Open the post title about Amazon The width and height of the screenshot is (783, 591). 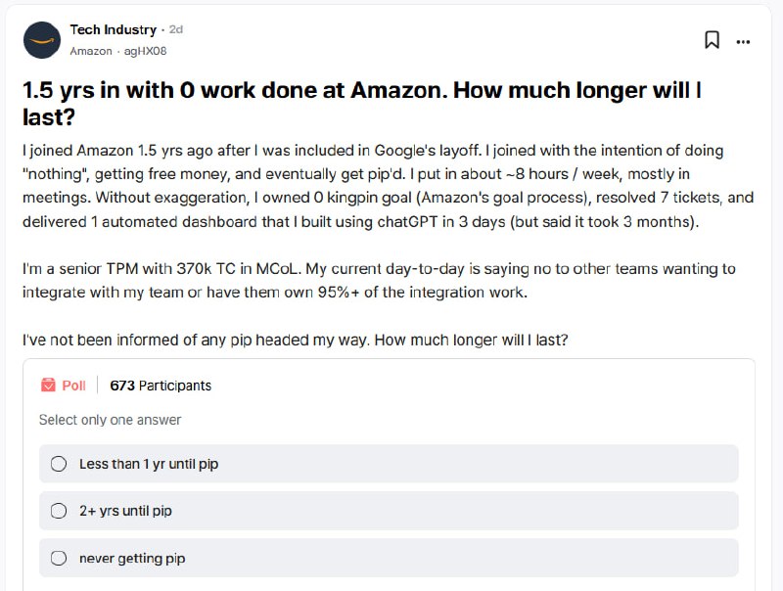pyautogui.click(x=362, y=104)
